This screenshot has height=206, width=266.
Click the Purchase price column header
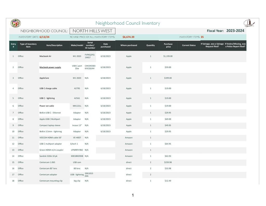tap(168, 45)
